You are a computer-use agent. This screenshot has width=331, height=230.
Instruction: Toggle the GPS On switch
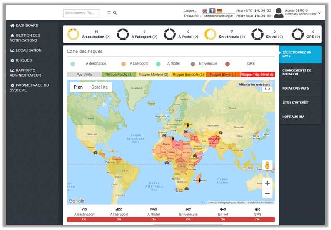258,219
